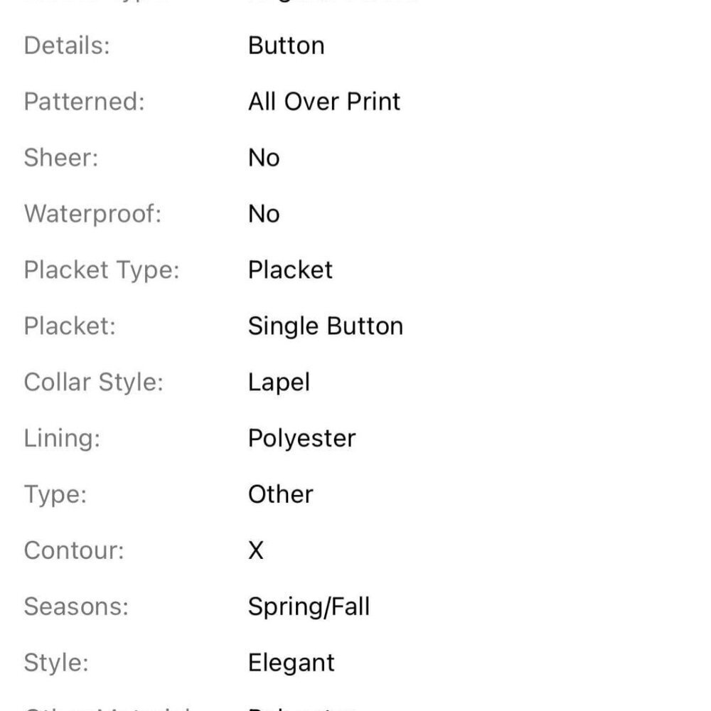Tap the Waterproof label
This screenshot has width=711, height=711.
(x=92, y=214)
